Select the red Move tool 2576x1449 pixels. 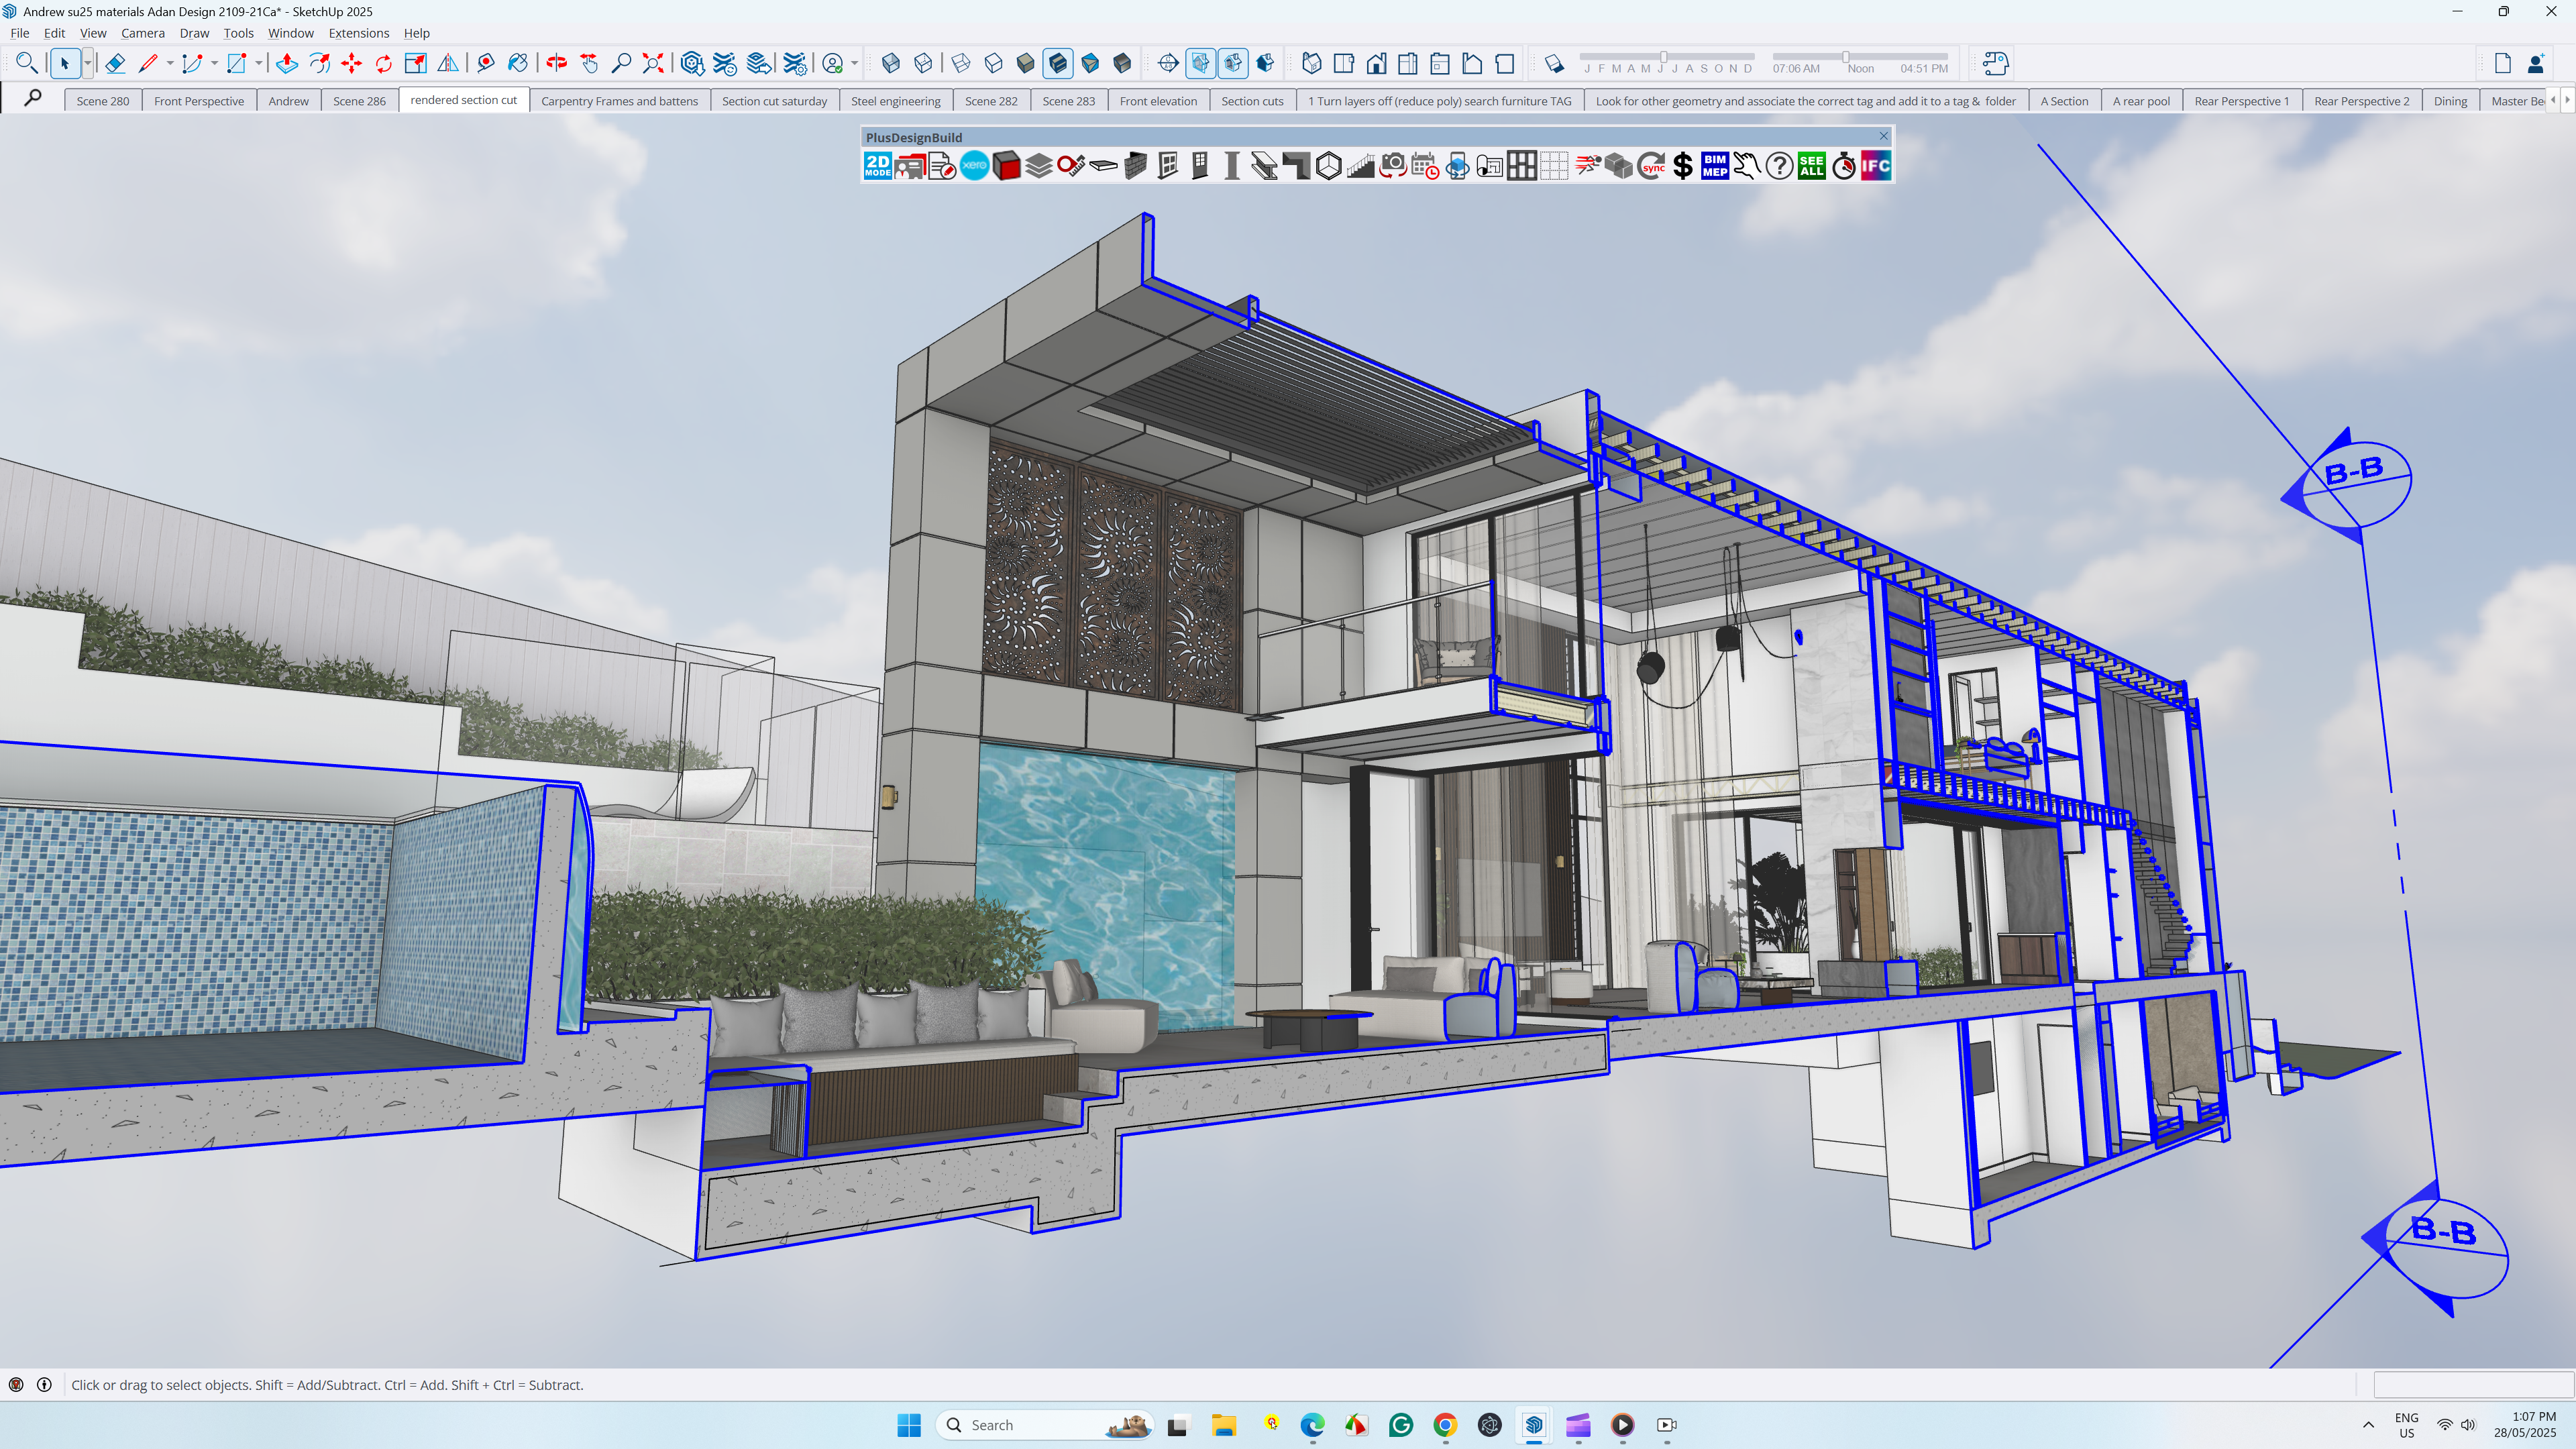[351, 64]
